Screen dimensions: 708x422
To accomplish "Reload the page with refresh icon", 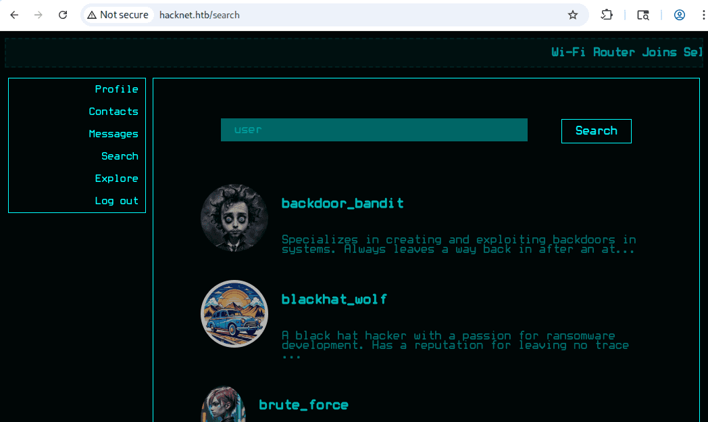I will (63, 15).
